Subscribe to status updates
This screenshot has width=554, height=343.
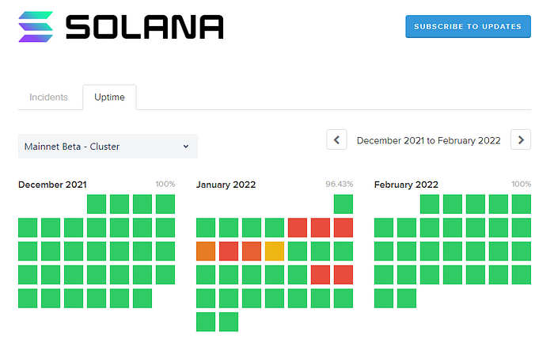click(468, 26)
